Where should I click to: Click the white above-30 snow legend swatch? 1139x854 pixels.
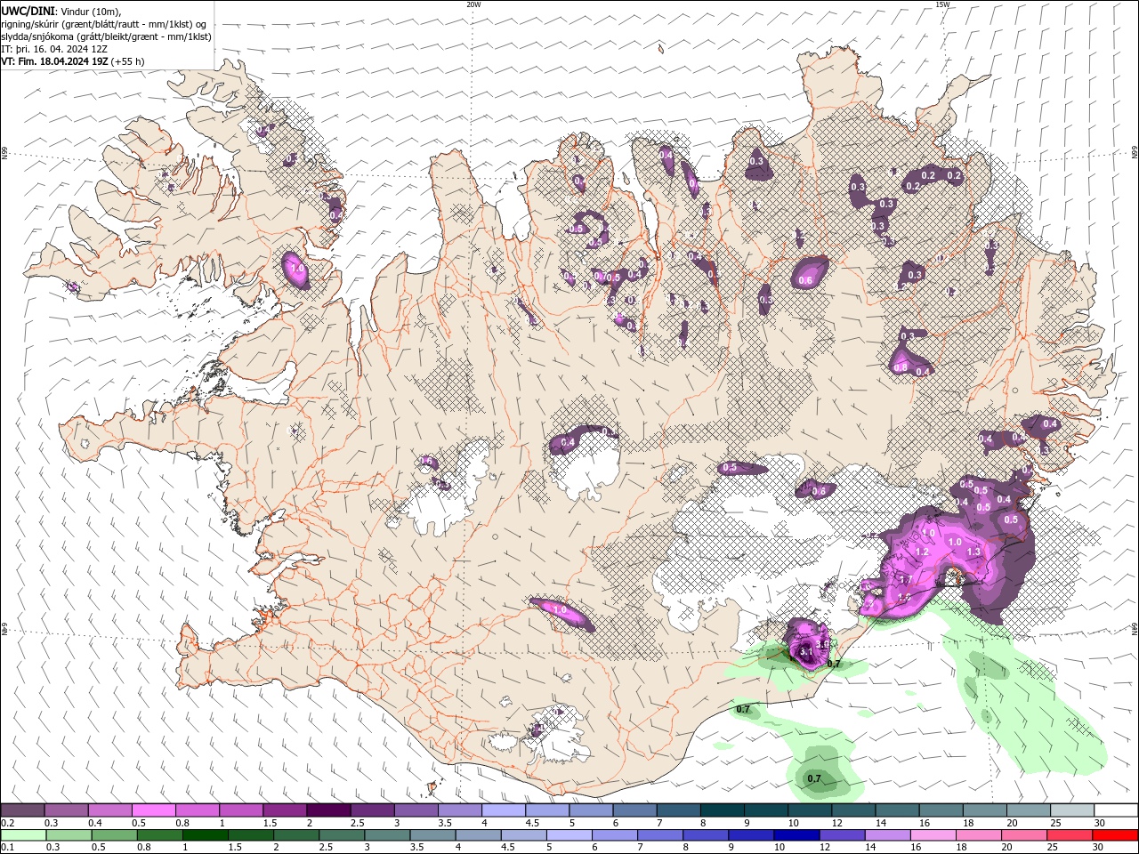pos(1115,810)
